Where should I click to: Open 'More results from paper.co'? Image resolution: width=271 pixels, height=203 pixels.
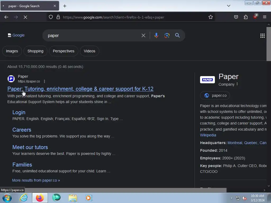pyautogui.click(x=36, y=180)
